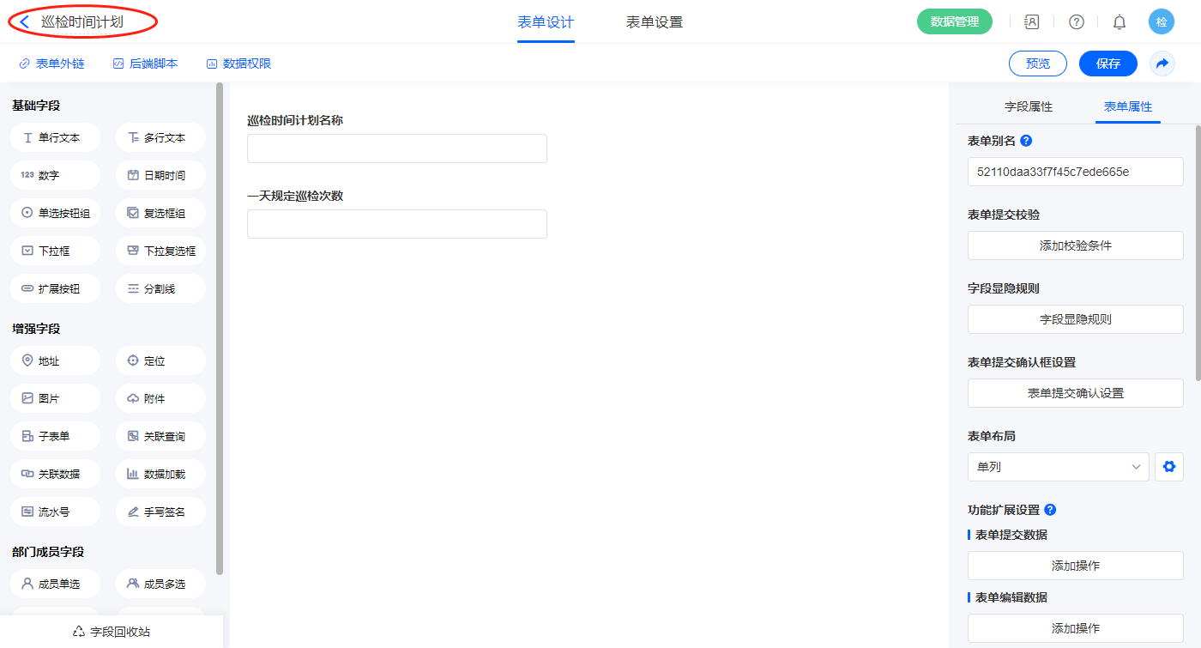Click the 保存 button

pos(1107,64)
